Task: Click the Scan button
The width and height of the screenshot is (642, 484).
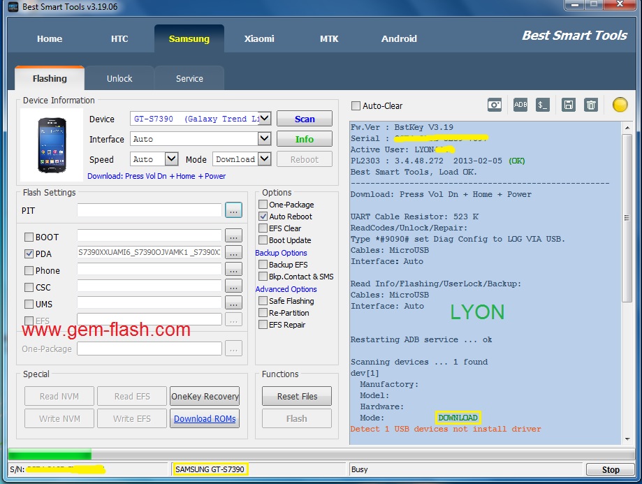Action: 305,119
